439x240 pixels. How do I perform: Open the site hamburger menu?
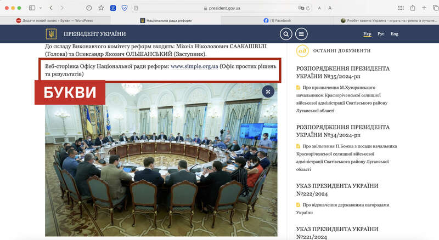pos(301,34)
